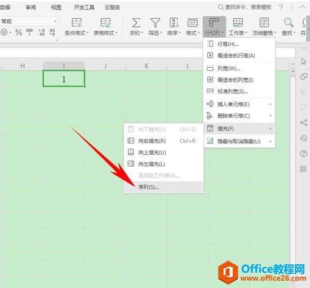Click the 冻结窗格 freeze panes icon
310x288 pixels.
tap(264, 23)
